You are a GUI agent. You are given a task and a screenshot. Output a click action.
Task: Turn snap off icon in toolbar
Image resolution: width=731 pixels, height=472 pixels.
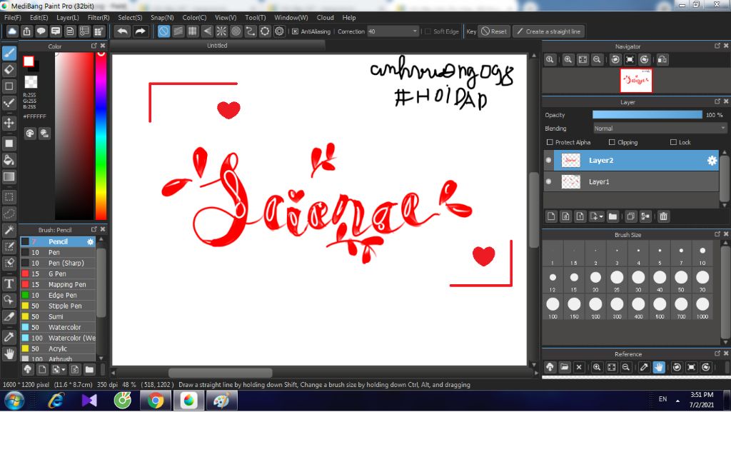click(x=163, y=31)
